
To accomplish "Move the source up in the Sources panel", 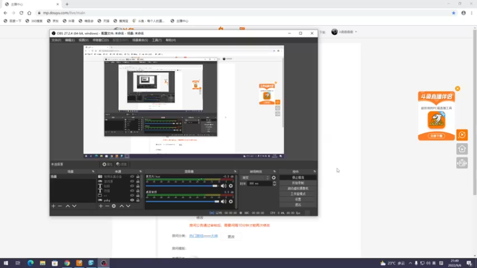I will (x=122, y=206).
